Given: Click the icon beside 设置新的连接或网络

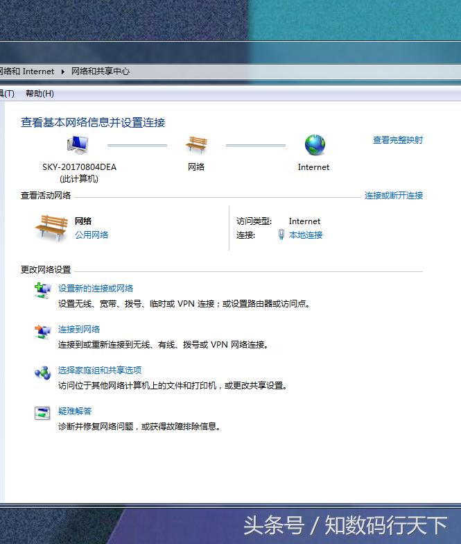Looking at the screenshot, I should pyautogui.click(x=42, y=291).
